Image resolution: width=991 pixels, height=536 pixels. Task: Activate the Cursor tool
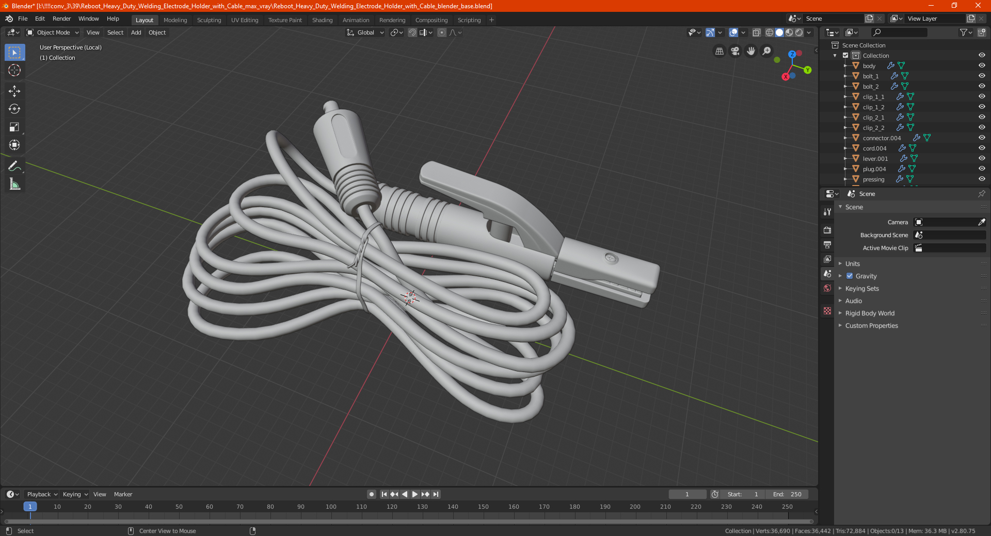click(14, 71)
